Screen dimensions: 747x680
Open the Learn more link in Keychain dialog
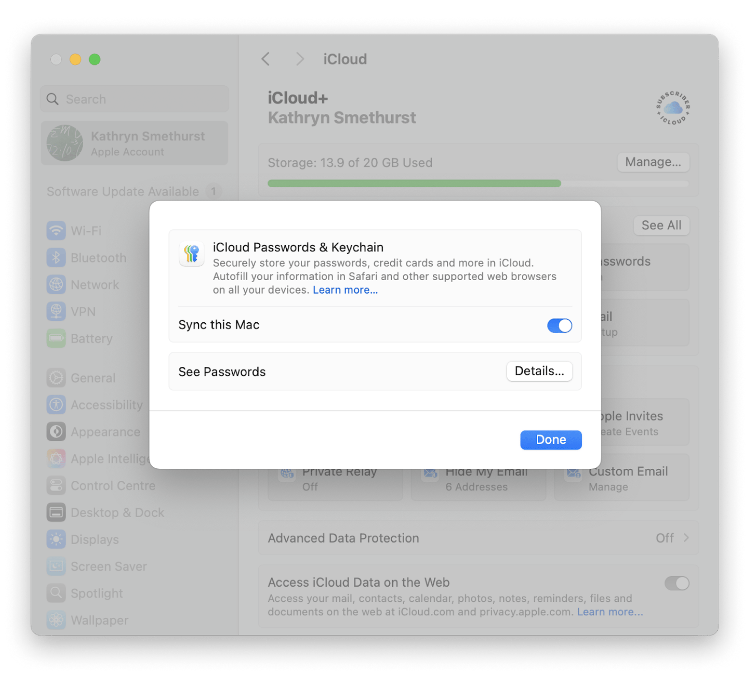coord(345,290)
